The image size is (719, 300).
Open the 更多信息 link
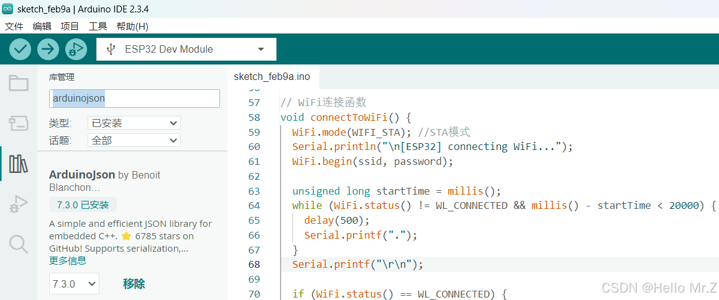[x=67, y=261]
